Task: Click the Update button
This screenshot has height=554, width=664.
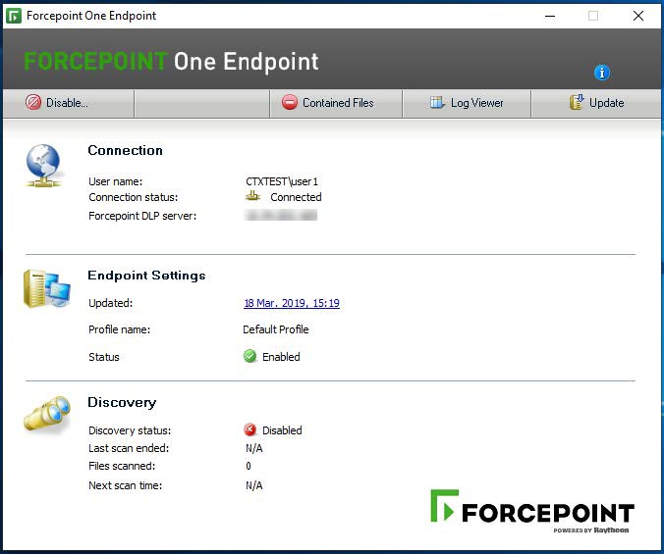Action: pos(596,103)
